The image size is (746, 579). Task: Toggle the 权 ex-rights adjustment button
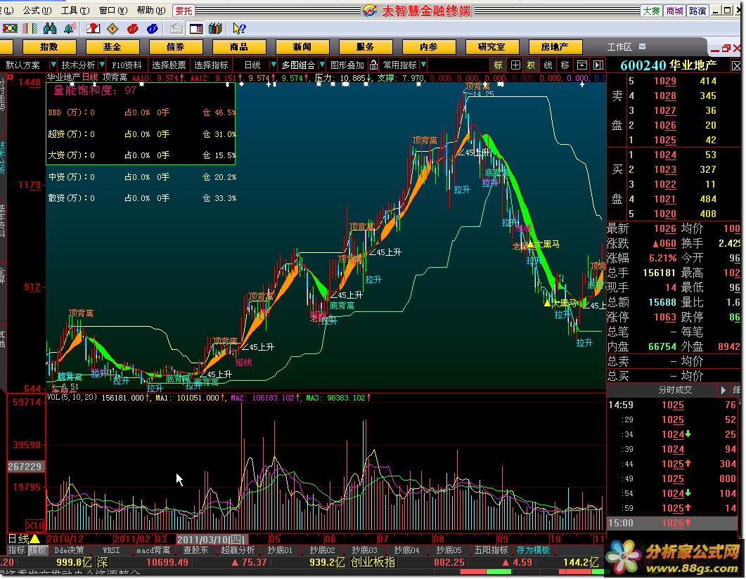[x=531, y=65]
